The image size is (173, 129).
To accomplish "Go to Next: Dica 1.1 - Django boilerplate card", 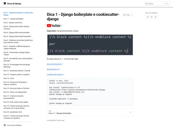I will point(90,112).
